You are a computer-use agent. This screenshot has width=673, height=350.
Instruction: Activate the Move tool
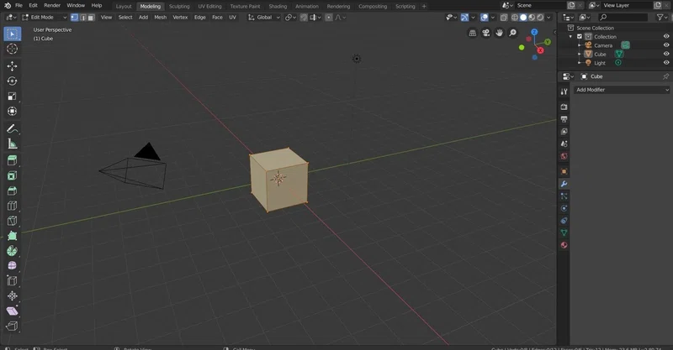tap(12, 65)
